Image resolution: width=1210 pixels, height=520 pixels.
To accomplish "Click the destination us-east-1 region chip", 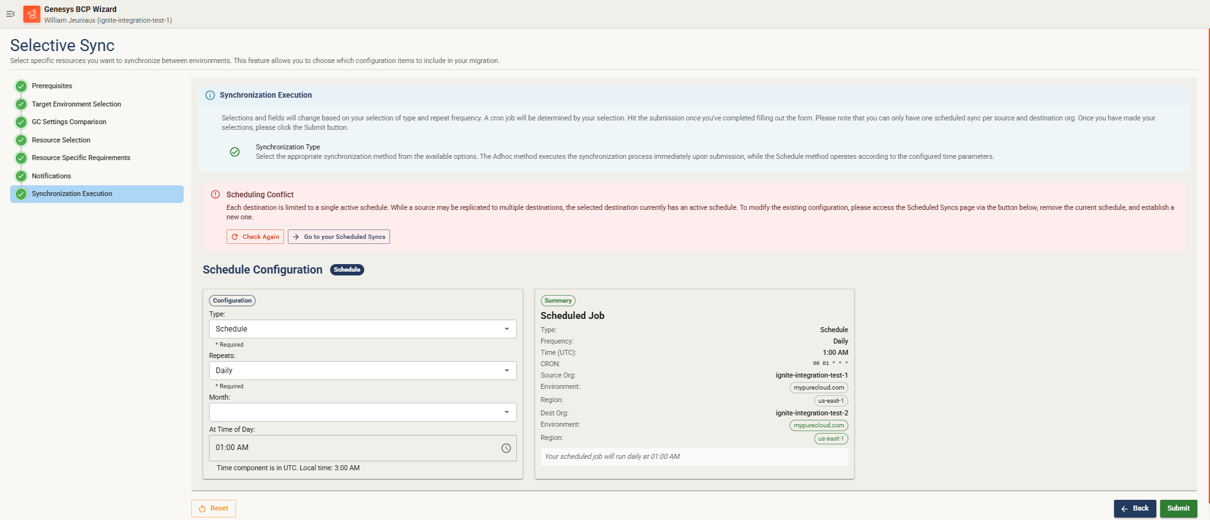I will coord(831,439).
